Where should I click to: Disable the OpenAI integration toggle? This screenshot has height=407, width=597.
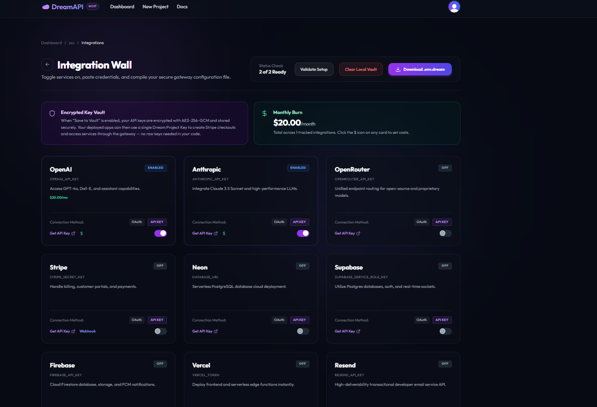pyautogui.click(x=160, y=233)
